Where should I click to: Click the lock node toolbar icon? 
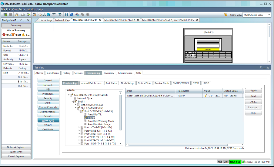(16, 15)
